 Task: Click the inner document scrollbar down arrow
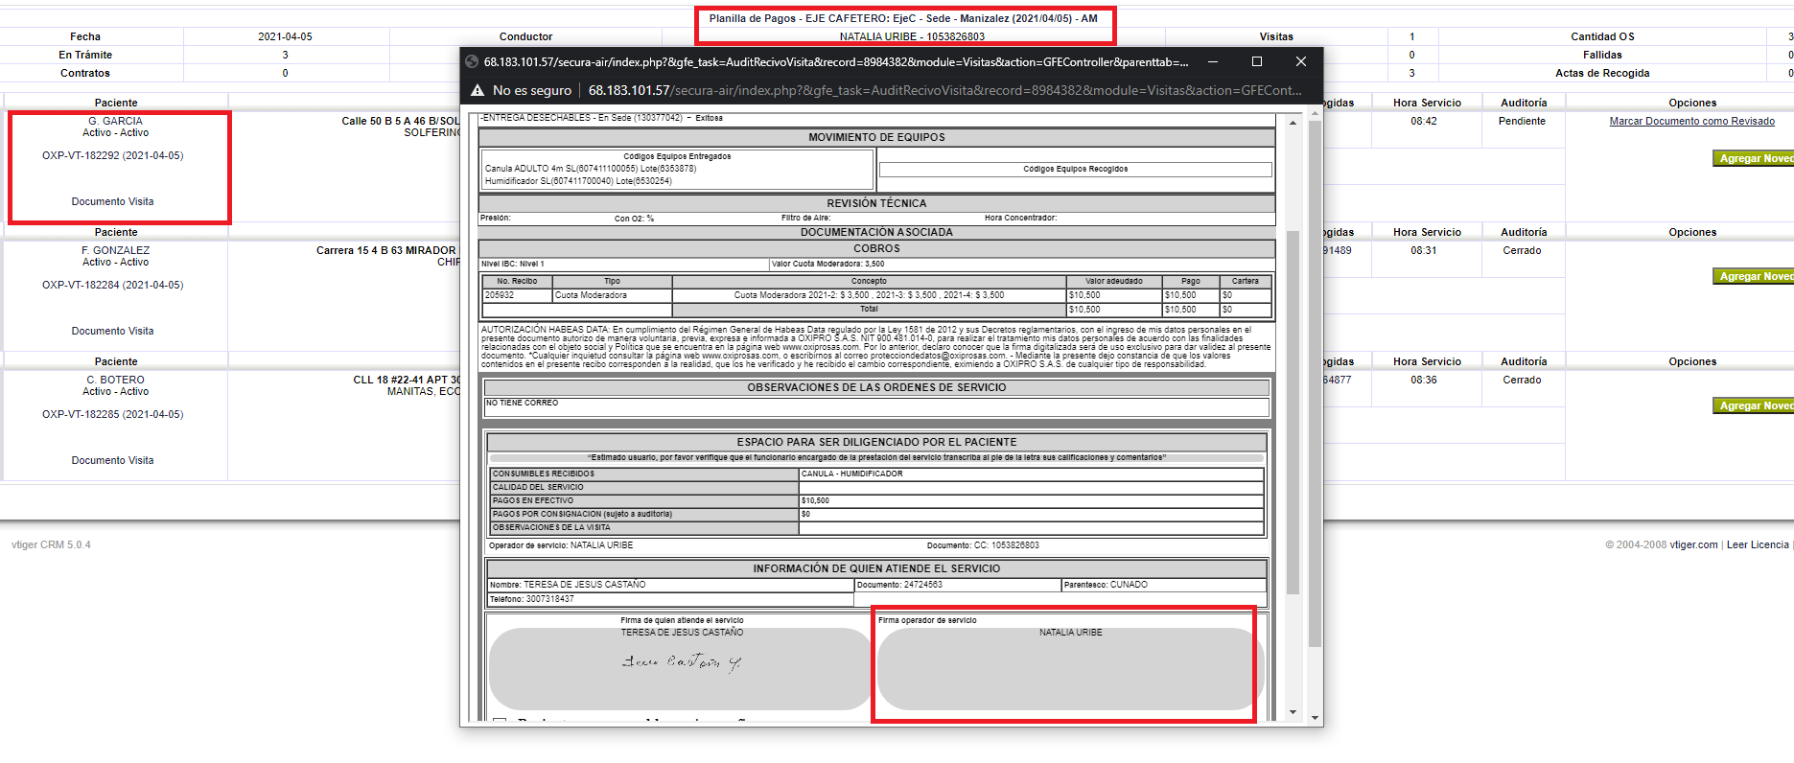click(1293, 712)
